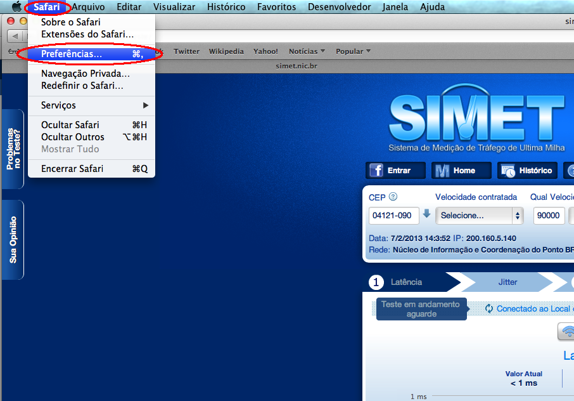Open the Visualizar menu
574x401 pixels.
click(174, 7)
